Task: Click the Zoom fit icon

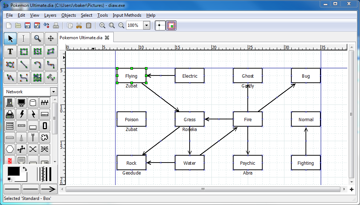Action: pos(112,25)
